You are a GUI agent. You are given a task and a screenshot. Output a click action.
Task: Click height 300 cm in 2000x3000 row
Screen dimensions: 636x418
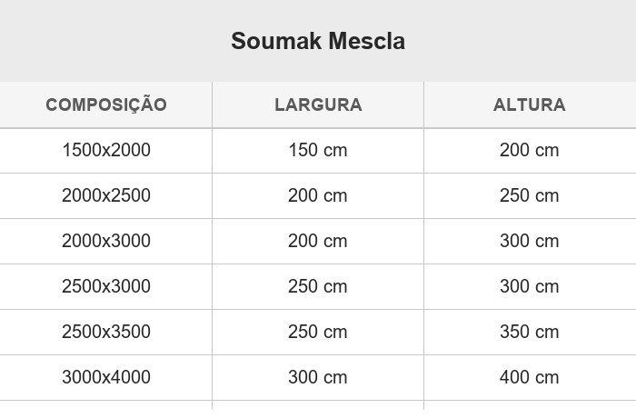[530, 242]
